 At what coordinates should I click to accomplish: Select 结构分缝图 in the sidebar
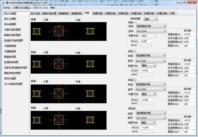click(10, 78)
